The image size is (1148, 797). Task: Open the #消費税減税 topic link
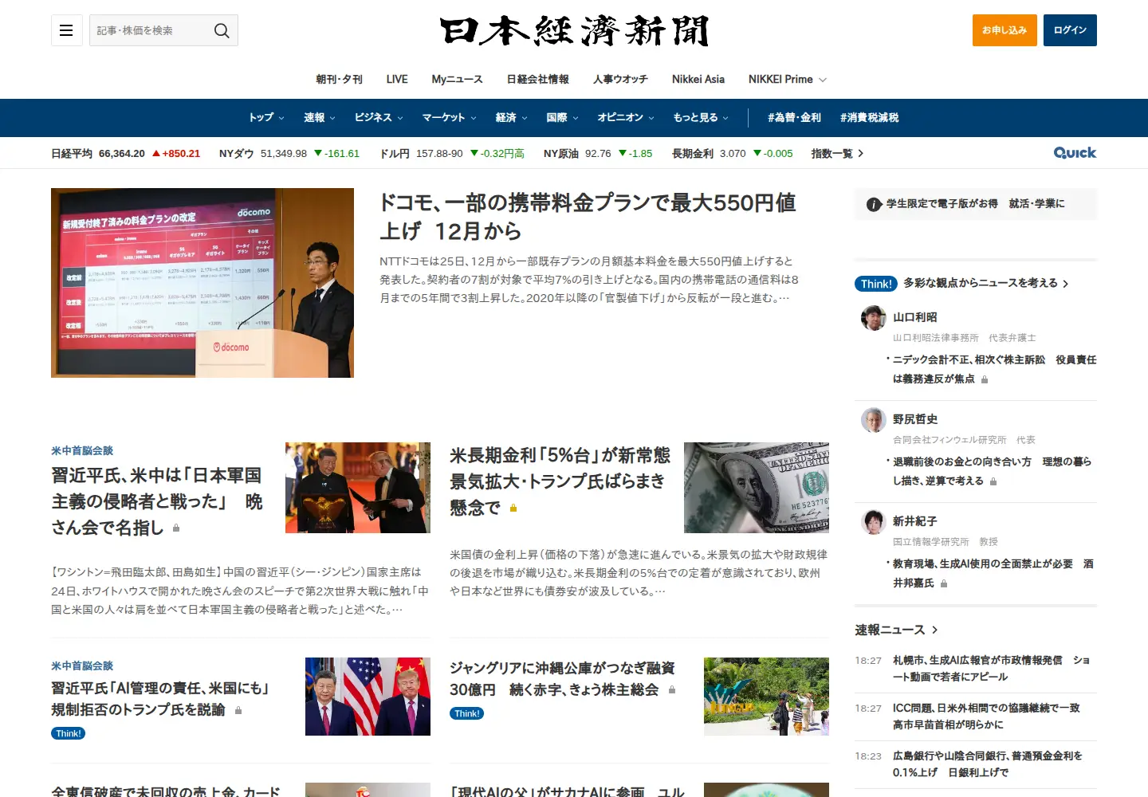pos(869,117)
